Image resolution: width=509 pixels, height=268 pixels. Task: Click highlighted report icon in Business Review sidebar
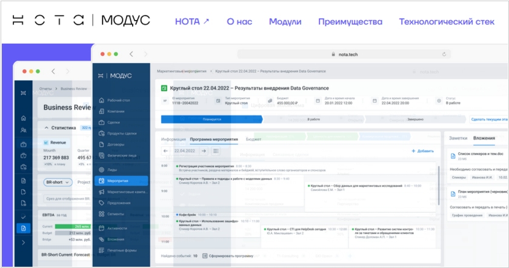pyautogui.click(x=24, y=228)
